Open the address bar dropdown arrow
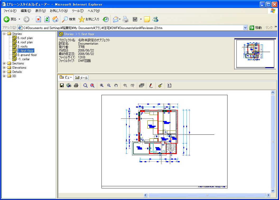The width and height of the screenshot is (279, 200). coord(245,28)
